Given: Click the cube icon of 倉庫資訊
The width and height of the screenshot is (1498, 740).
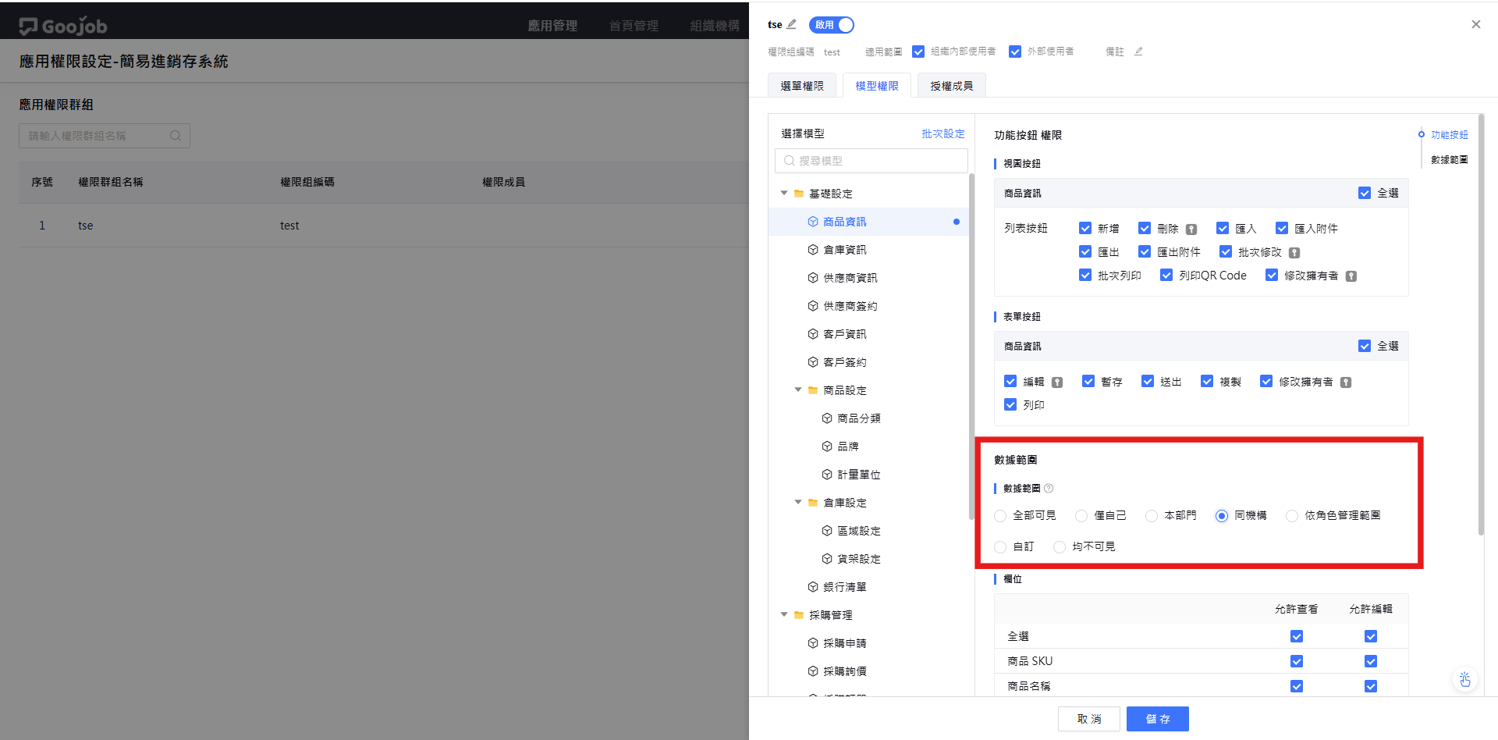Looking at the screenshot, I should coord(813,250).
